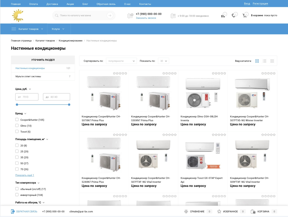The height and width of the screenshot is (217, 288).
Task: Open the Доставка top menu item
Action: [x=52, y=4]
